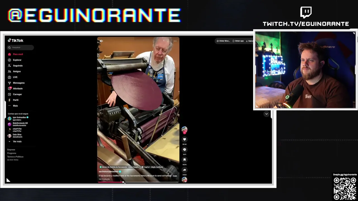358x201 pixels.
Task: Click the download App button
Action: [x=249, y=41]
